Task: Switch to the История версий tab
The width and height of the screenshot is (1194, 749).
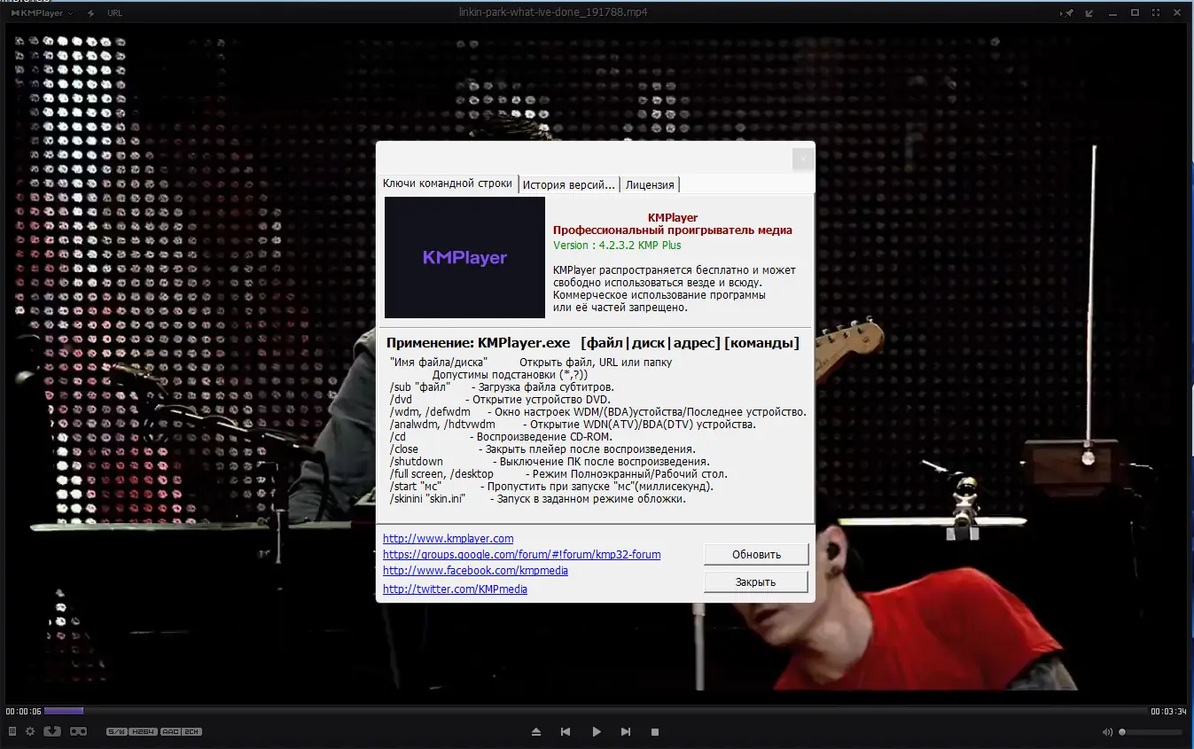Action: (569, 184)
